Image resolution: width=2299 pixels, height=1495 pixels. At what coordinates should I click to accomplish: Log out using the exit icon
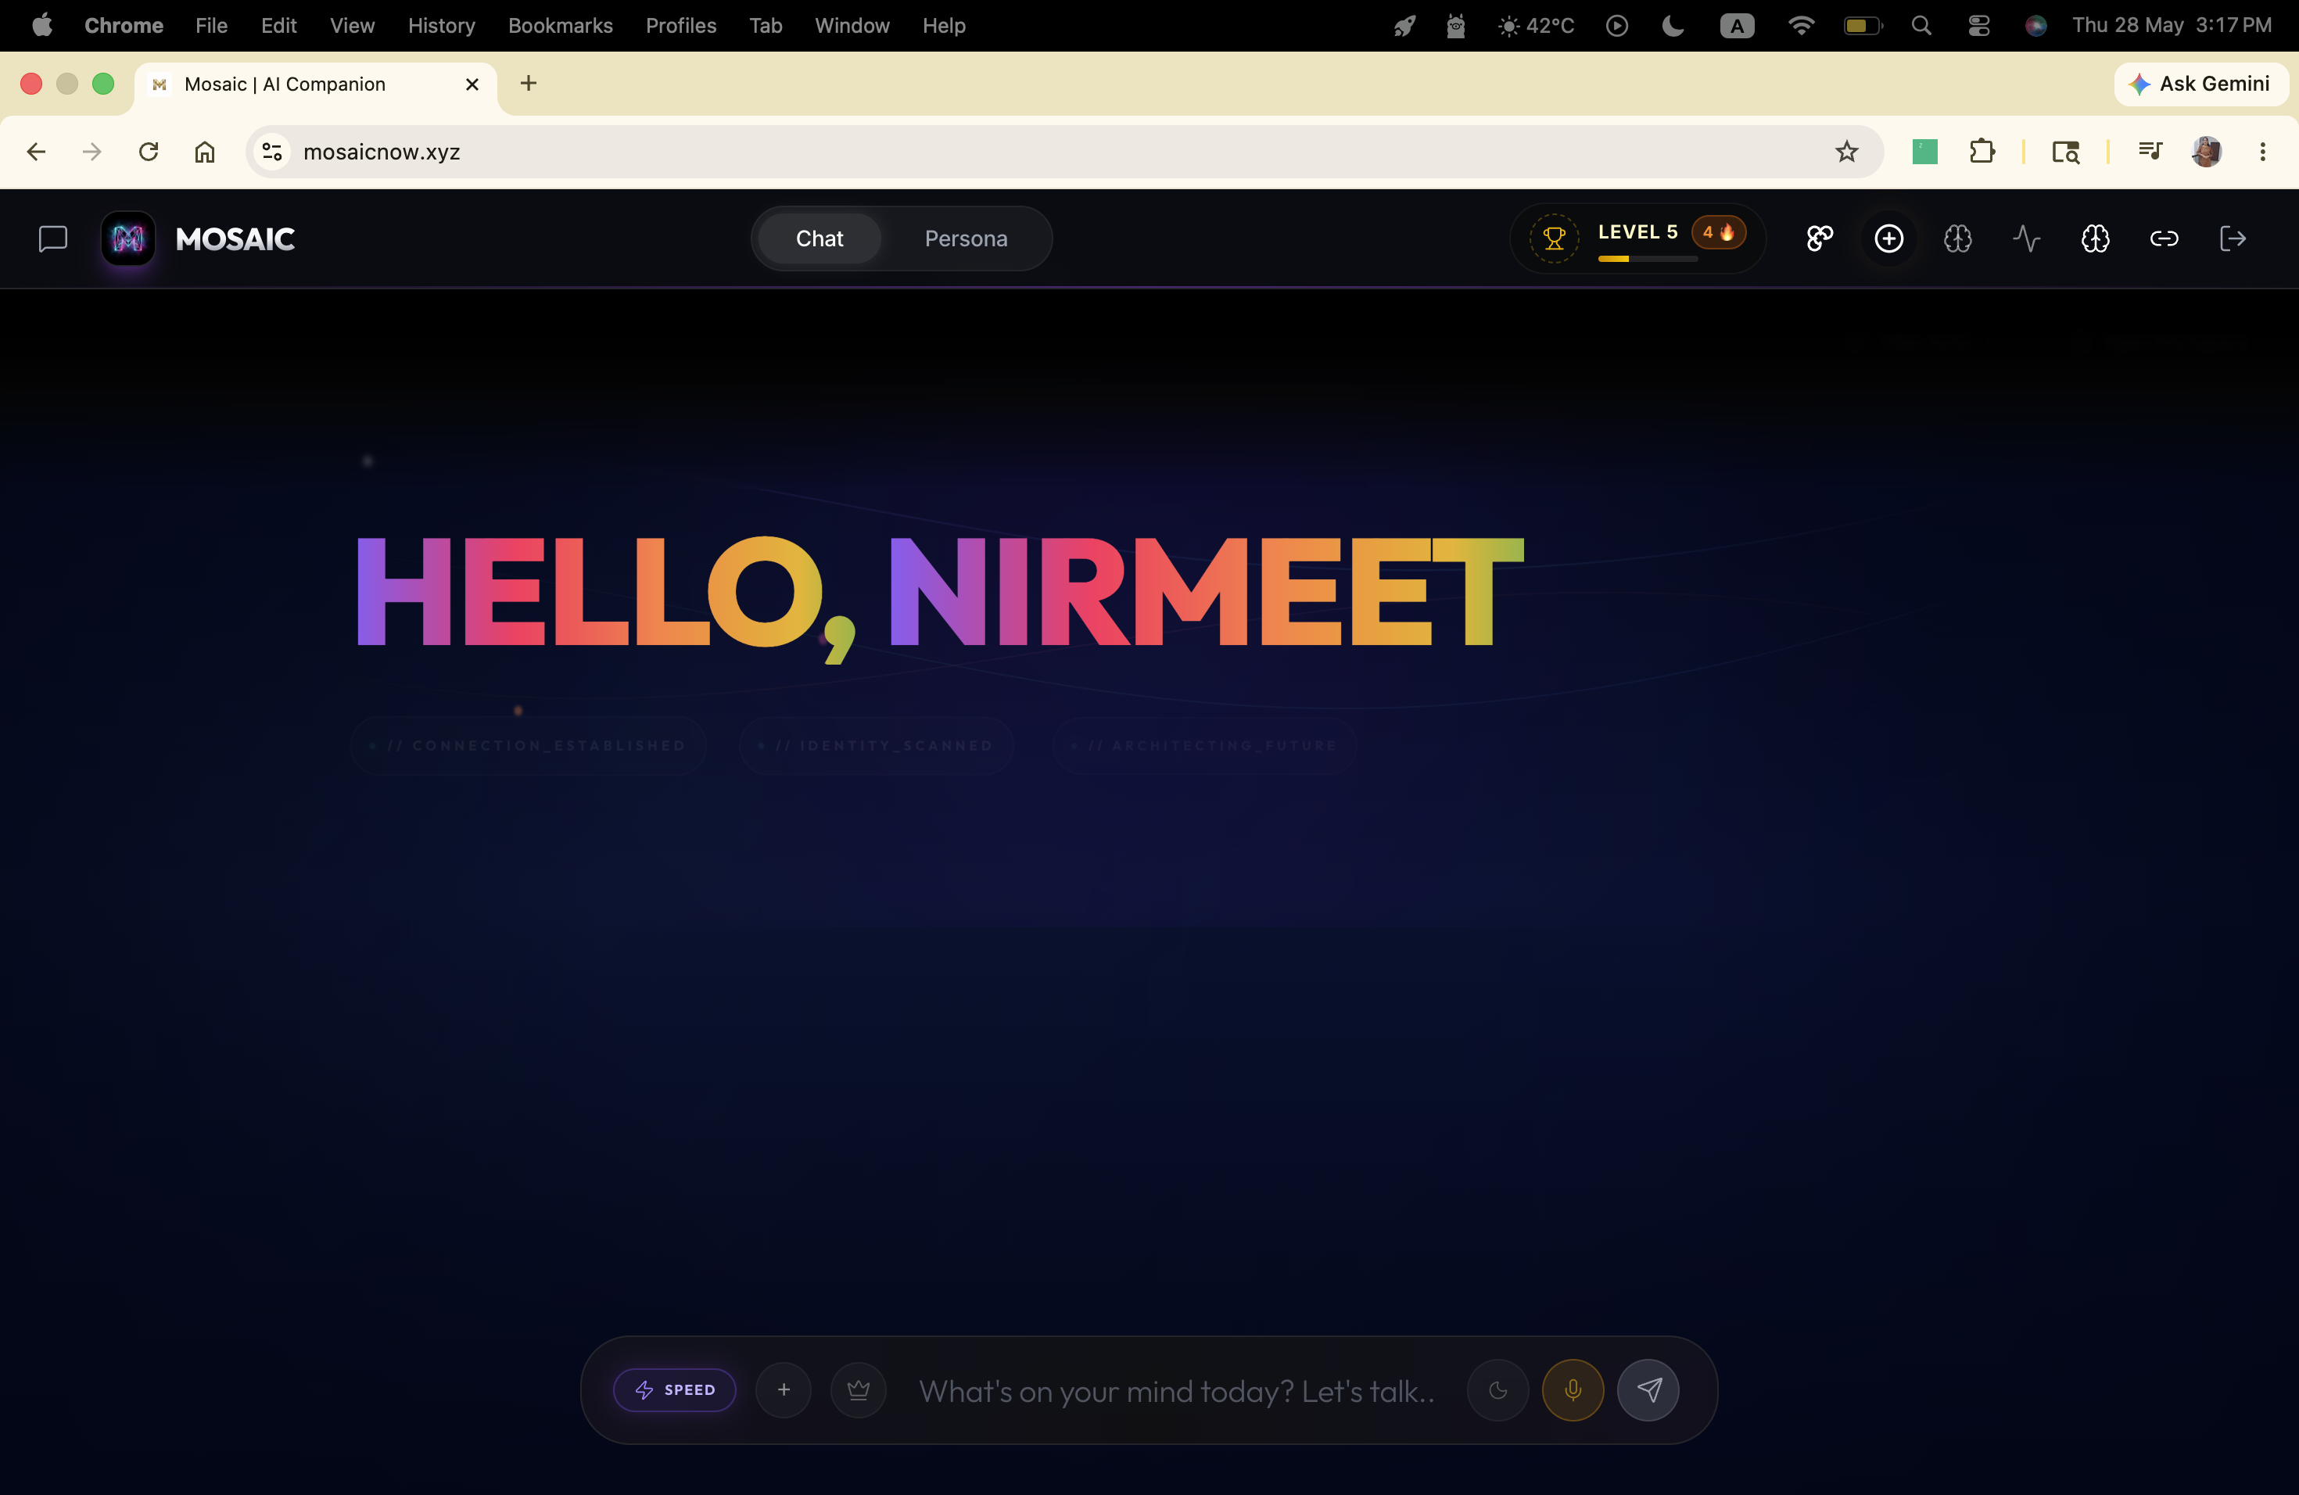pos(2233,238)
